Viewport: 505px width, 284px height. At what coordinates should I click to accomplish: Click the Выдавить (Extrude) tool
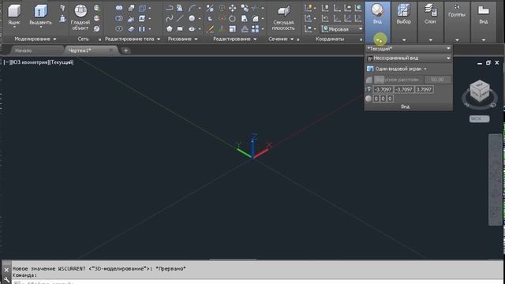(40, 14)
